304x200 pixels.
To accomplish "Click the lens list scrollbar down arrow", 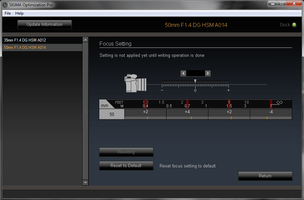I will pyautogui.click(x=85, y=182).
